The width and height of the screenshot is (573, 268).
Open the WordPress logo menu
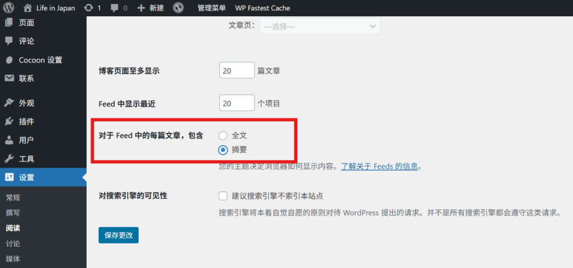pos(8,8)
